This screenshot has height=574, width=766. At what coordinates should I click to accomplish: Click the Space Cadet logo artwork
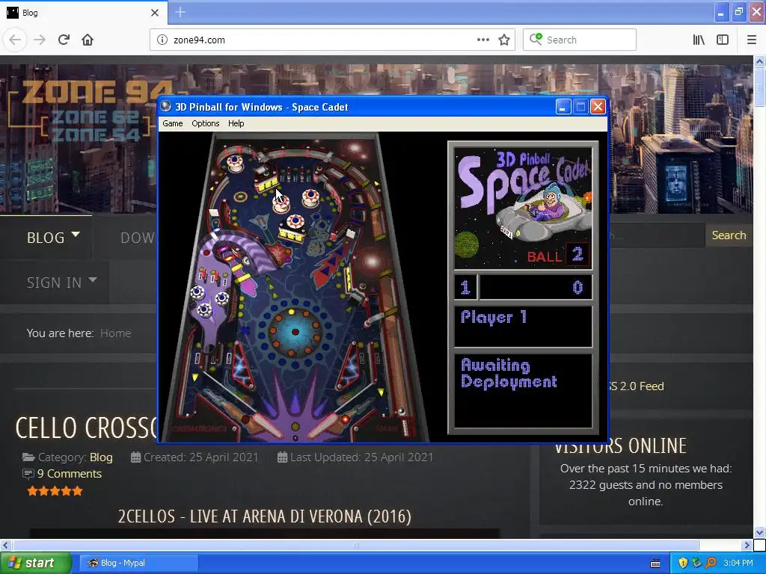523,208
